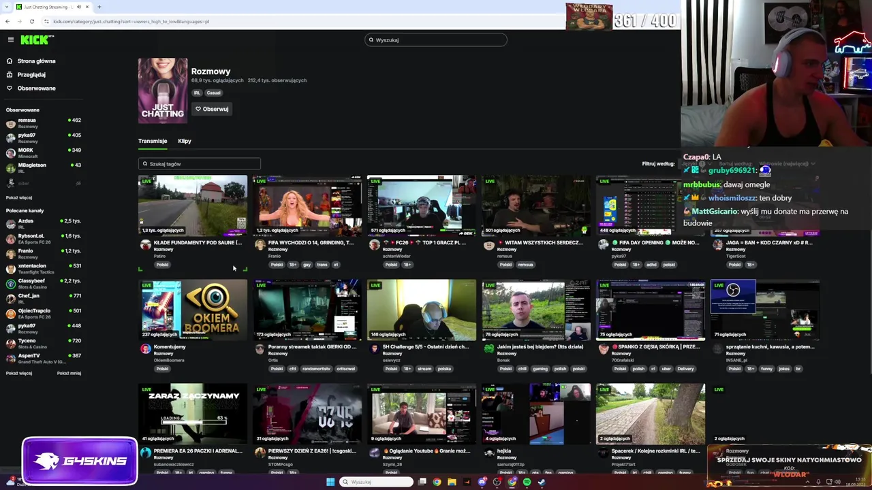
Task: Open sprzątanie kuchni, kawusia stream title
Action: 770,347
